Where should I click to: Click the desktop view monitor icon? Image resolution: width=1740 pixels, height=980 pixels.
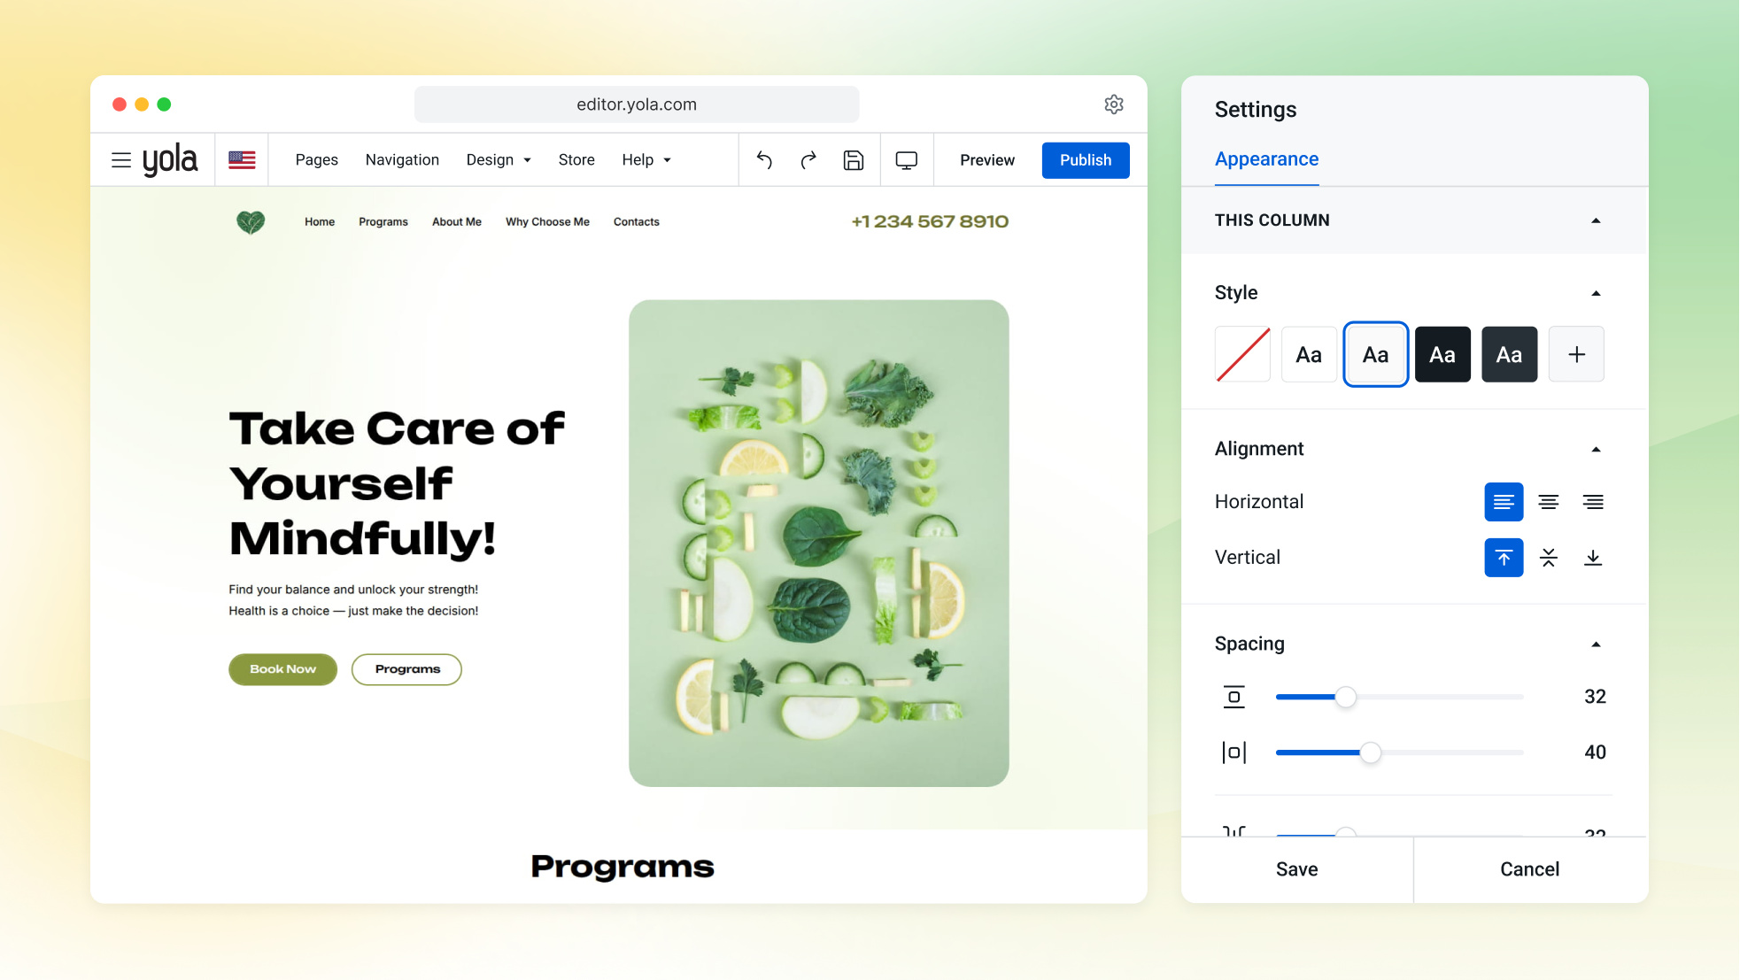pyautogui.click(x=907, y=160)
